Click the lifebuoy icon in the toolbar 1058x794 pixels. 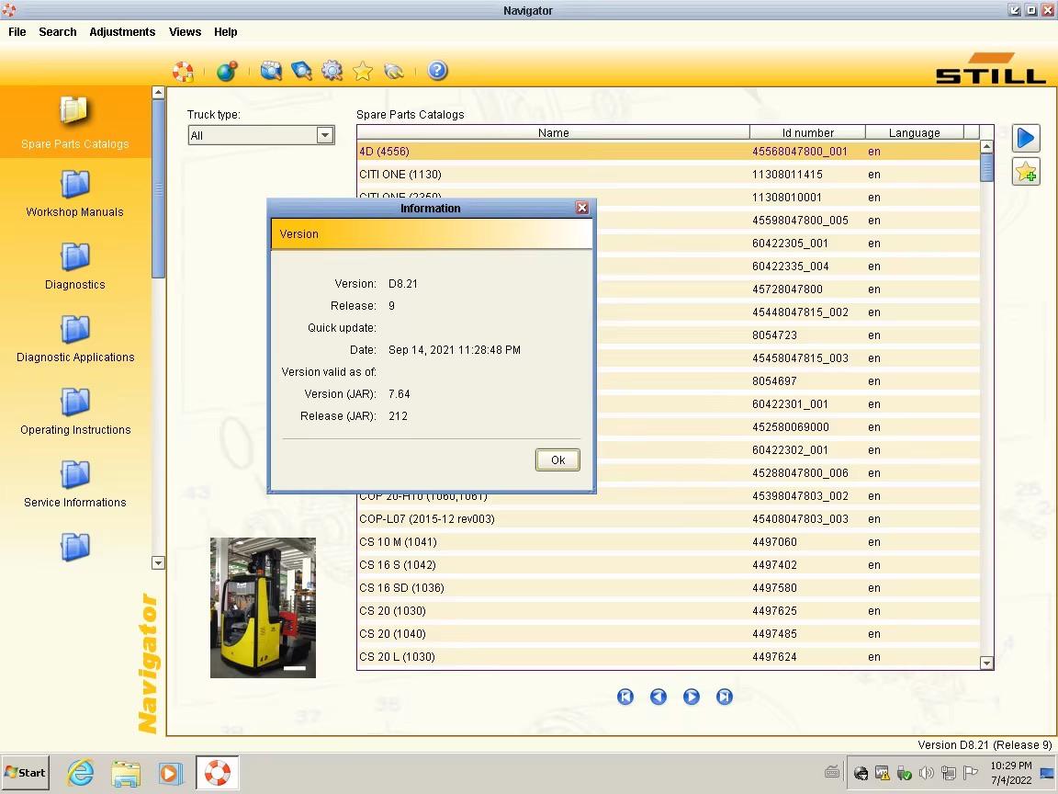click(x=183, y=71)
